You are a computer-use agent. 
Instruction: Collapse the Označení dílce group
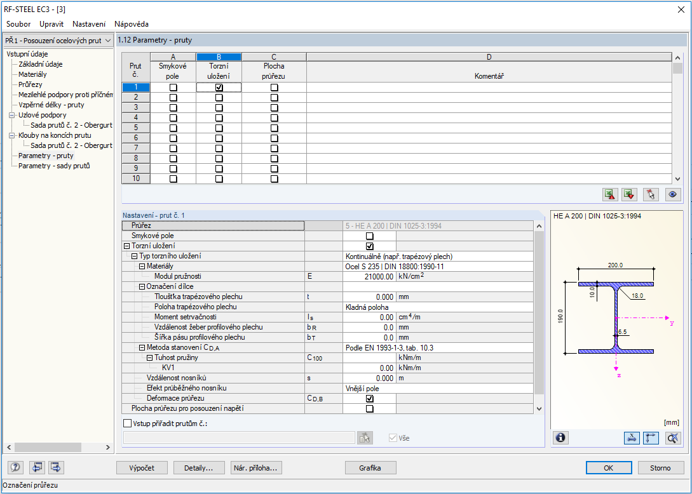point(142,287)
